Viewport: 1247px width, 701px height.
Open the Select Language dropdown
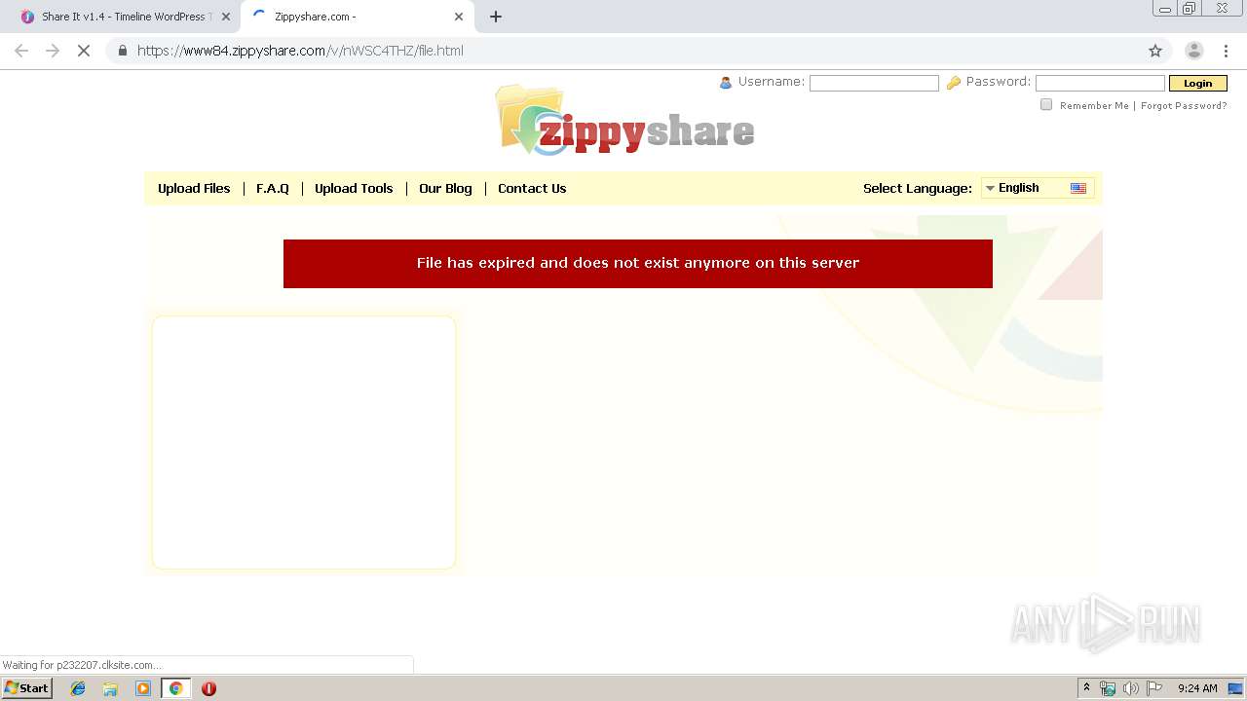point(1038,188)
